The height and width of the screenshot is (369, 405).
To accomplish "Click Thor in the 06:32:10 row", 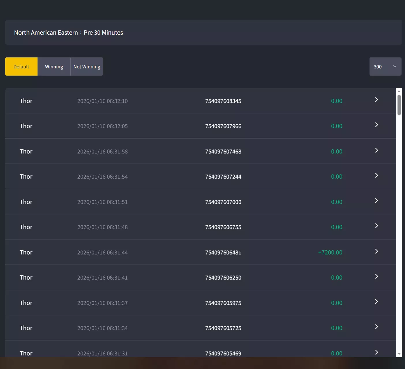I will click(26, 101).
